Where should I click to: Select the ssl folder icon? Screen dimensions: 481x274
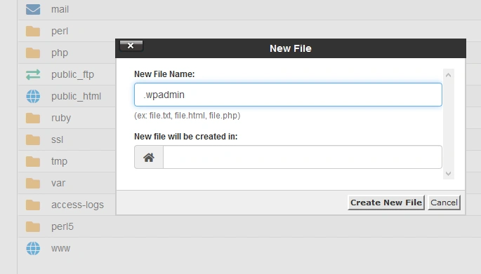[x=33, y=140]
